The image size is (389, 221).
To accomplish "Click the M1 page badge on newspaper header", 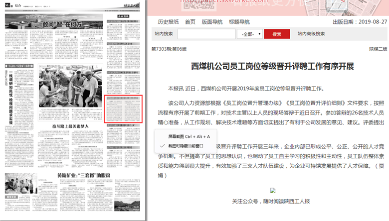I will coord(8,5).
